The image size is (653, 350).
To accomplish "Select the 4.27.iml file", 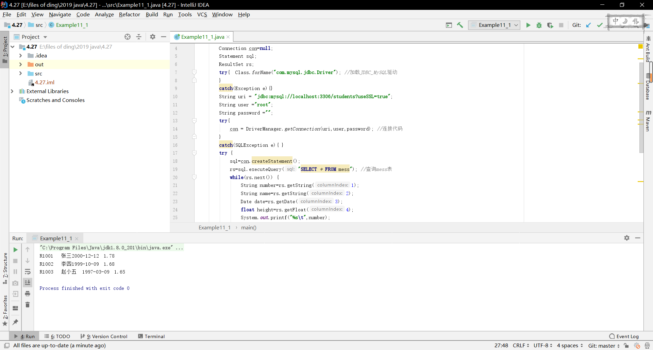I will [44, 82].
